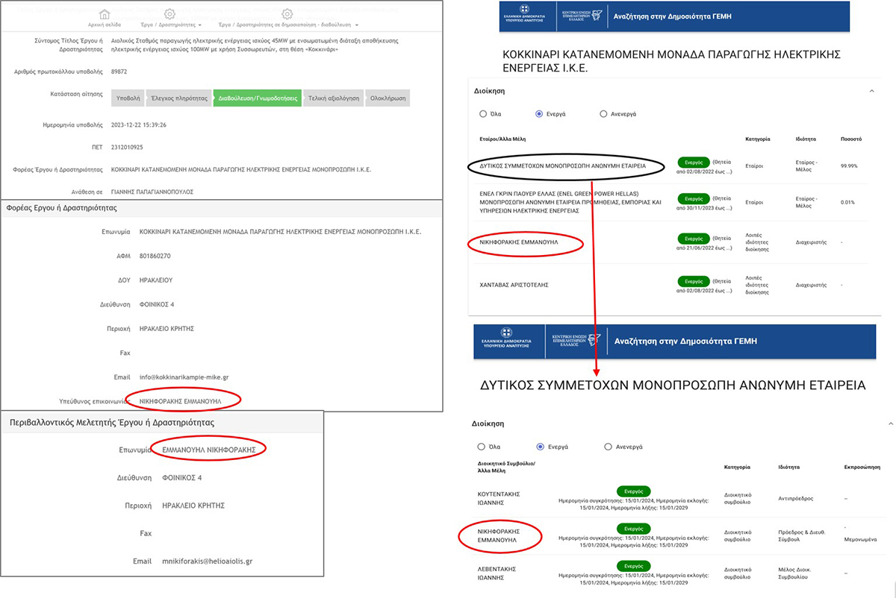The image size is (896, 598).
Task: Click the ΠΕΤ value 2312010925
Action: pos(127,148)
